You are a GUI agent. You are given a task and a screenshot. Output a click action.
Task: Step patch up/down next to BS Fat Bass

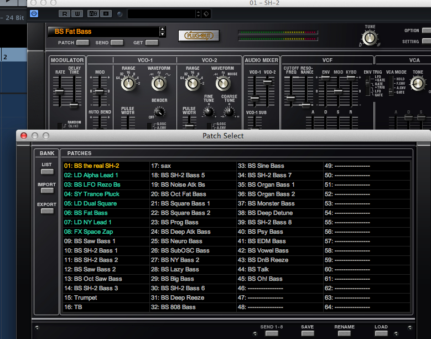(x=163, y=32)
